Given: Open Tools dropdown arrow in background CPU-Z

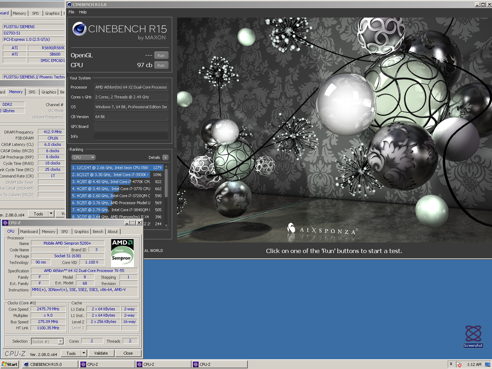Looking at the screenshot, I should tap(51, 214).
